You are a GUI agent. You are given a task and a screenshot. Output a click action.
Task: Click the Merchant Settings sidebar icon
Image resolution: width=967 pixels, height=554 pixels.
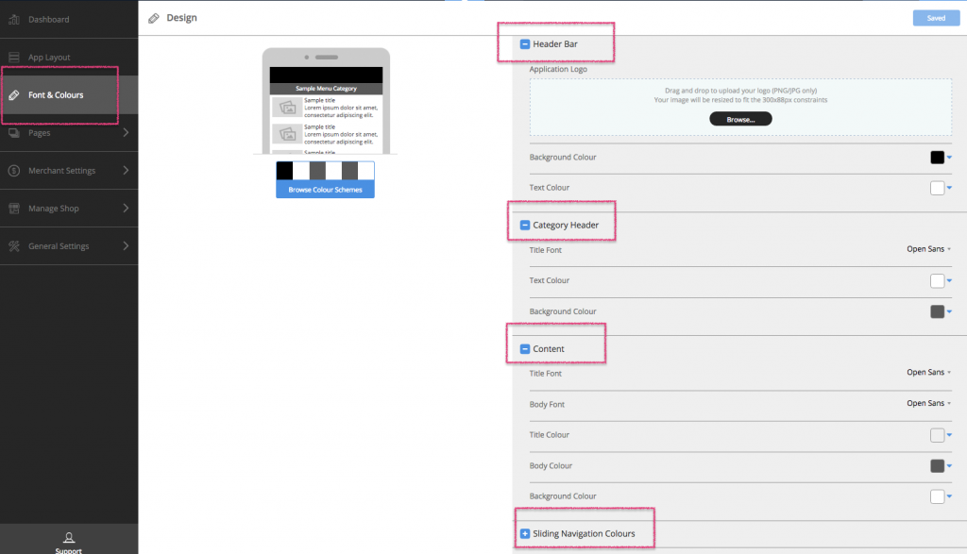point(14,170)
